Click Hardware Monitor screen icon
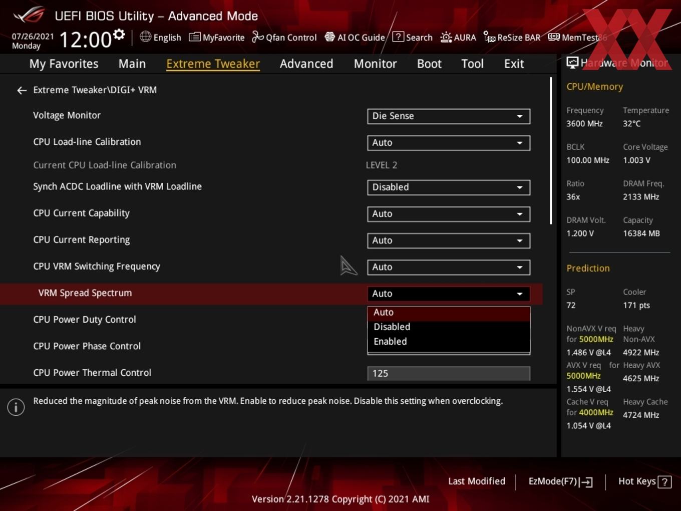 pos(572,63)
